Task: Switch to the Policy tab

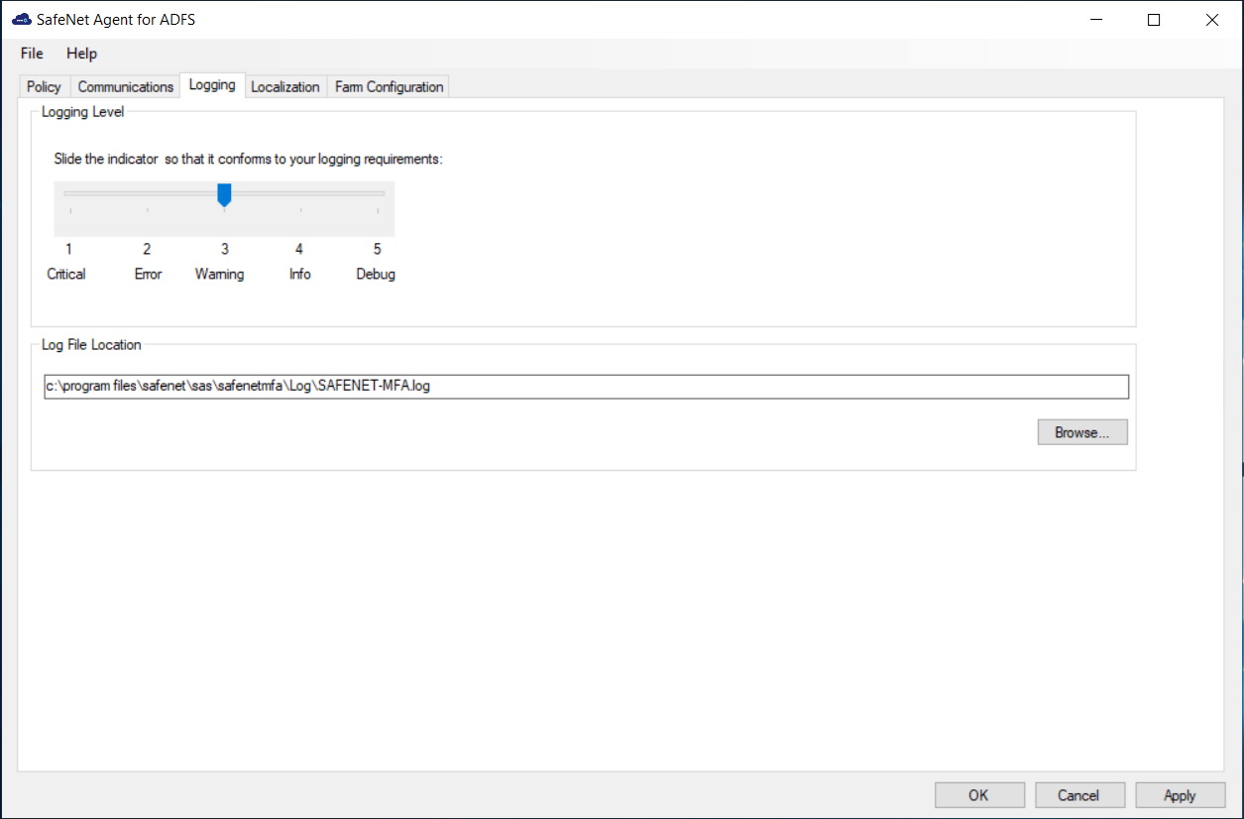Action: tap(44, 87)
